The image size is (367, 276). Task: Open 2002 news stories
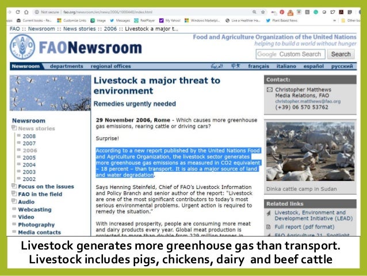(x=29, y=179)
